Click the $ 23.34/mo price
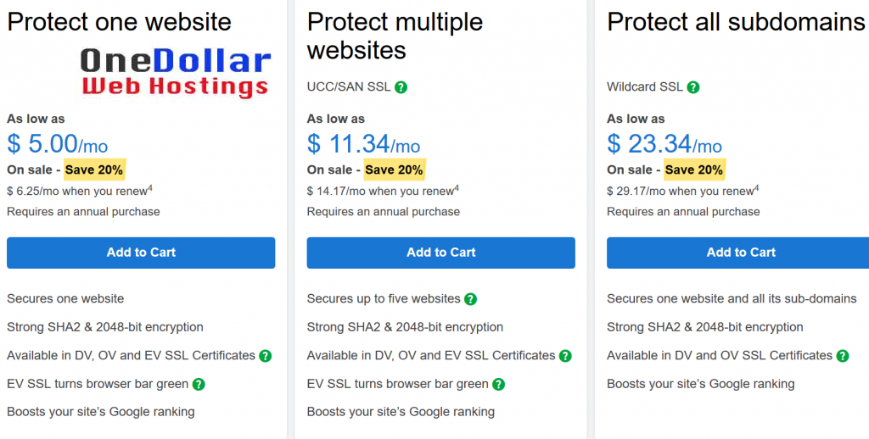 (x=664, y=144)
